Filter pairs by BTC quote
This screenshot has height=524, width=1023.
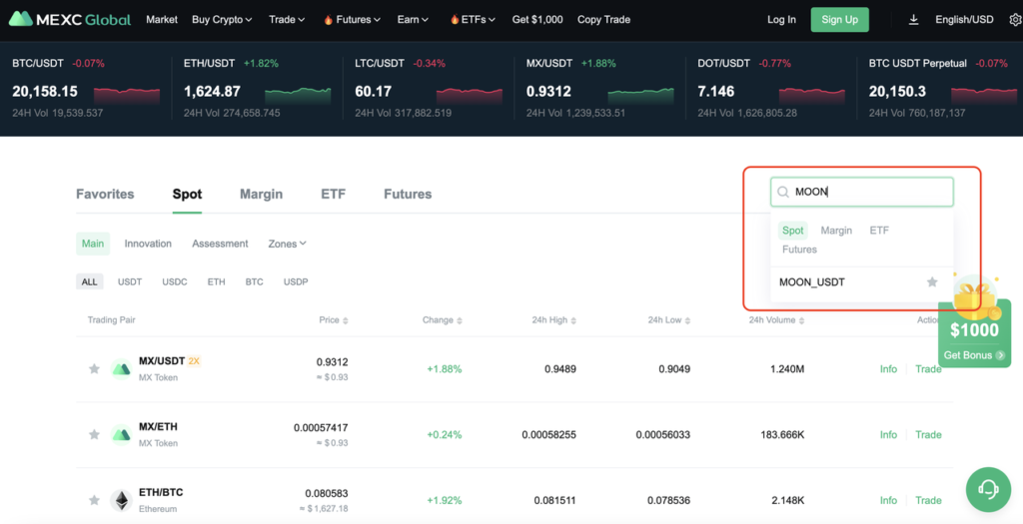(x=255, y=282)
